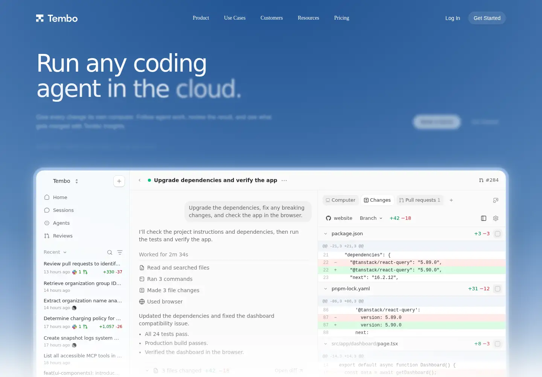Click the Tembo logo in header
Viewport: 542px width, 377px height.
57,18
